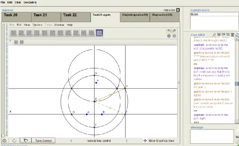Switch to the Eliz(extrapratice20) tab
The width and height of the screenshot is (239, 146).
point(135,17)
